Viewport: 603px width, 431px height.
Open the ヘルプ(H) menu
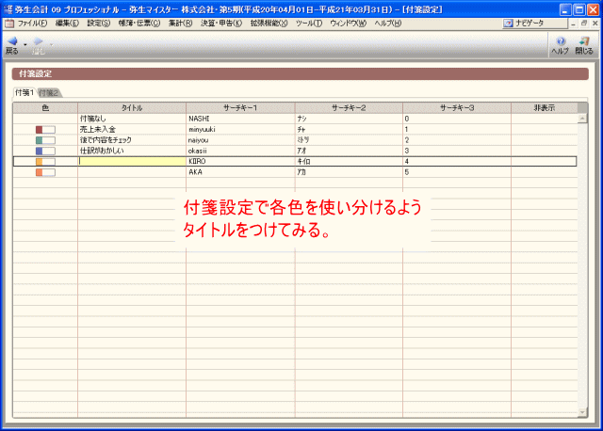pyautogui.click(x=387, y=24)
